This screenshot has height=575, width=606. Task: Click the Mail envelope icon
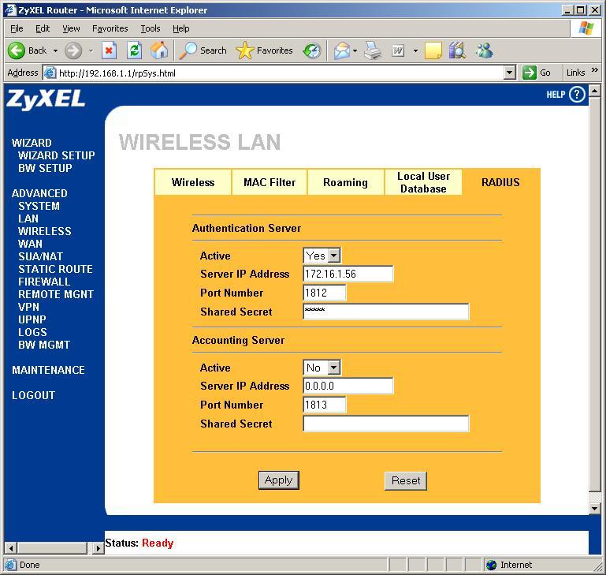click(342, 50)
